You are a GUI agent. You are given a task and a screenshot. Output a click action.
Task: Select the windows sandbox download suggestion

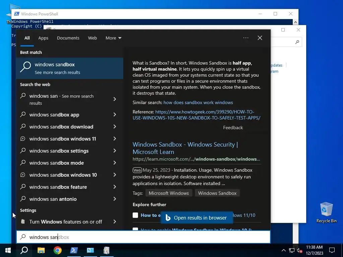pyautogui.click(x=61, y=127)
